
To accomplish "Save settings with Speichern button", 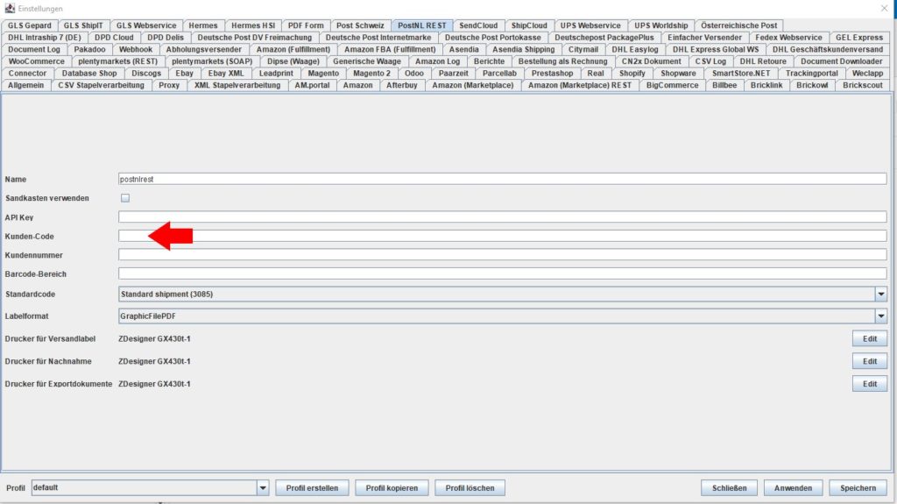I will 858,488.
